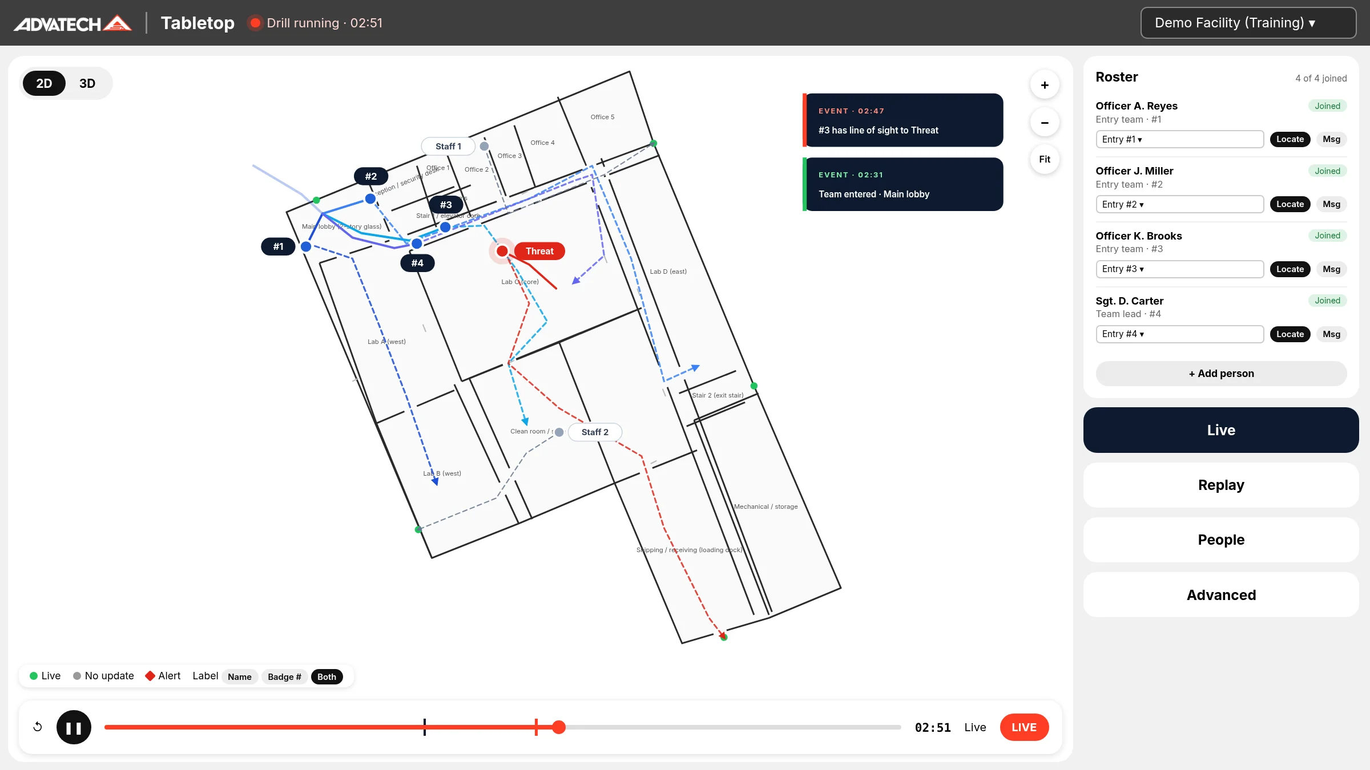This screenshot has width=1370, height=770.
Task: Select the #3 officer badge on map
Action: (446, 205)
